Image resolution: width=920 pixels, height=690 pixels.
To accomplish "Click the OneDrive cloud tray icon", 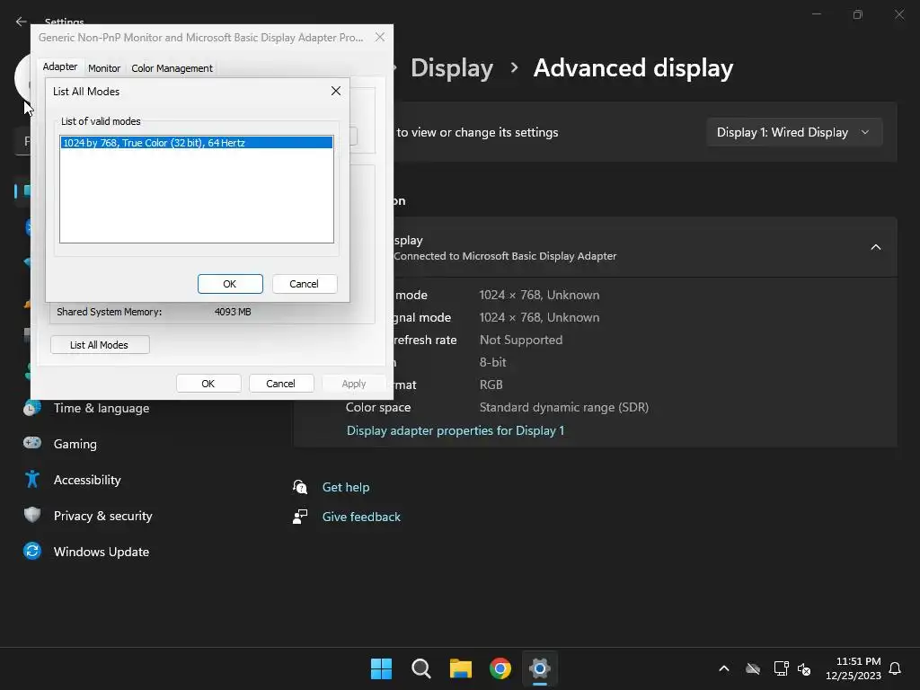I will point(753,668).
